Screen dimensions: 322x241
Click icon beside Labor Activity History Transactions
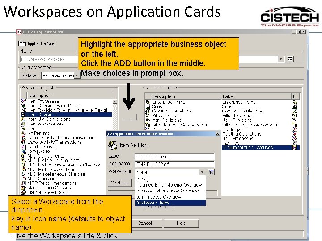[24, 137]
